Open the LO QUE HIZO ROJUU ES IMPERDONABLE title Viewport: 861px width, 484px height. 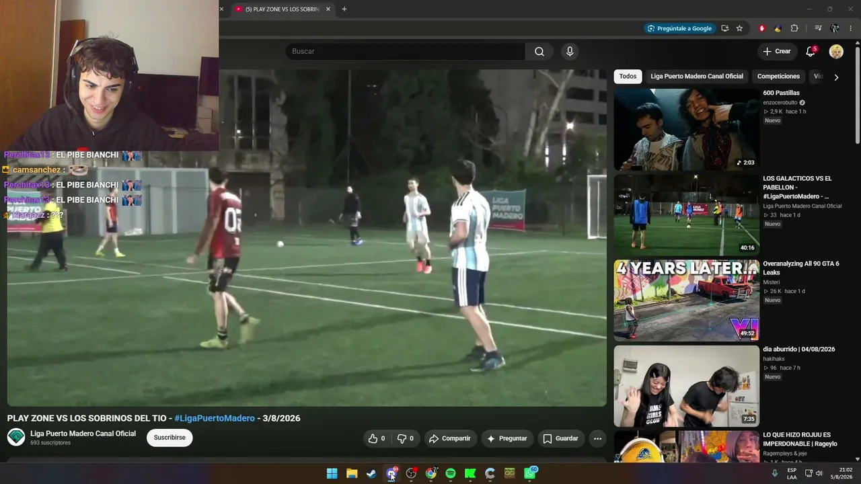pos(800,439)
